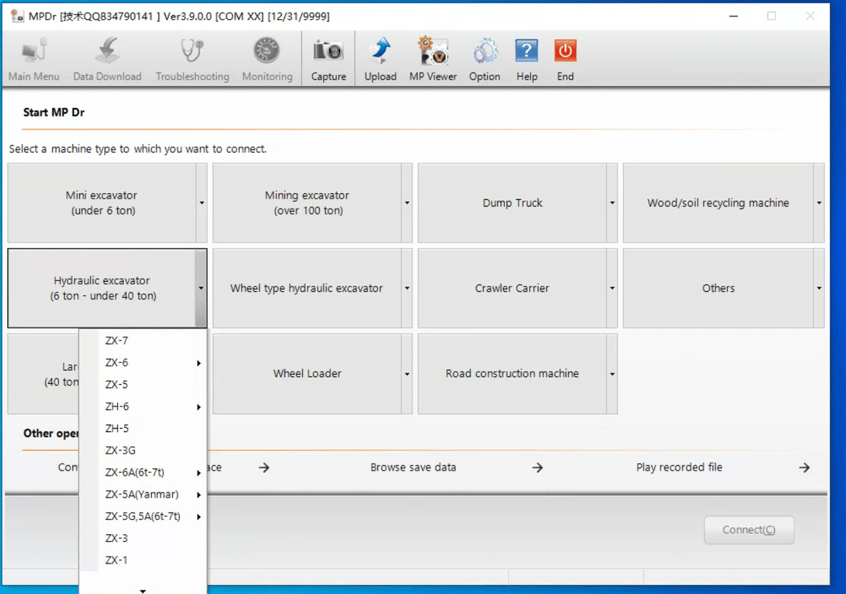Viewport: 846px width, 594px height.
Task: Expand the Mini excavator dropdown arrow
Action: click(x=202, y=203)
